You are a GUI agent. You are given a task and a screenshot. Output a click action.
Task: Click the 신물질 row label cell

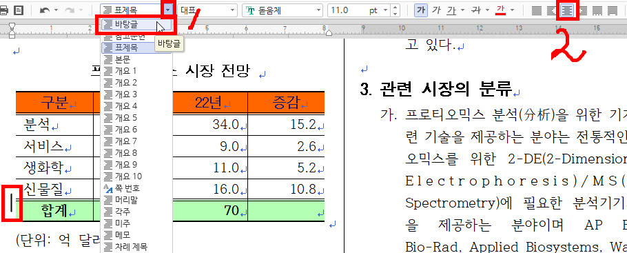click(x=54, y=190)
